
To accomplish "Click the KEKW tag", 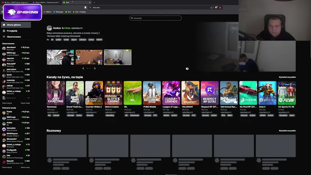I will pos(99,40).
